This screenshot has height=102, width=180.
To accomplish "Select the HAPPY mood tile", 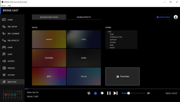I will pyautogui.click(x=49, y=39).
